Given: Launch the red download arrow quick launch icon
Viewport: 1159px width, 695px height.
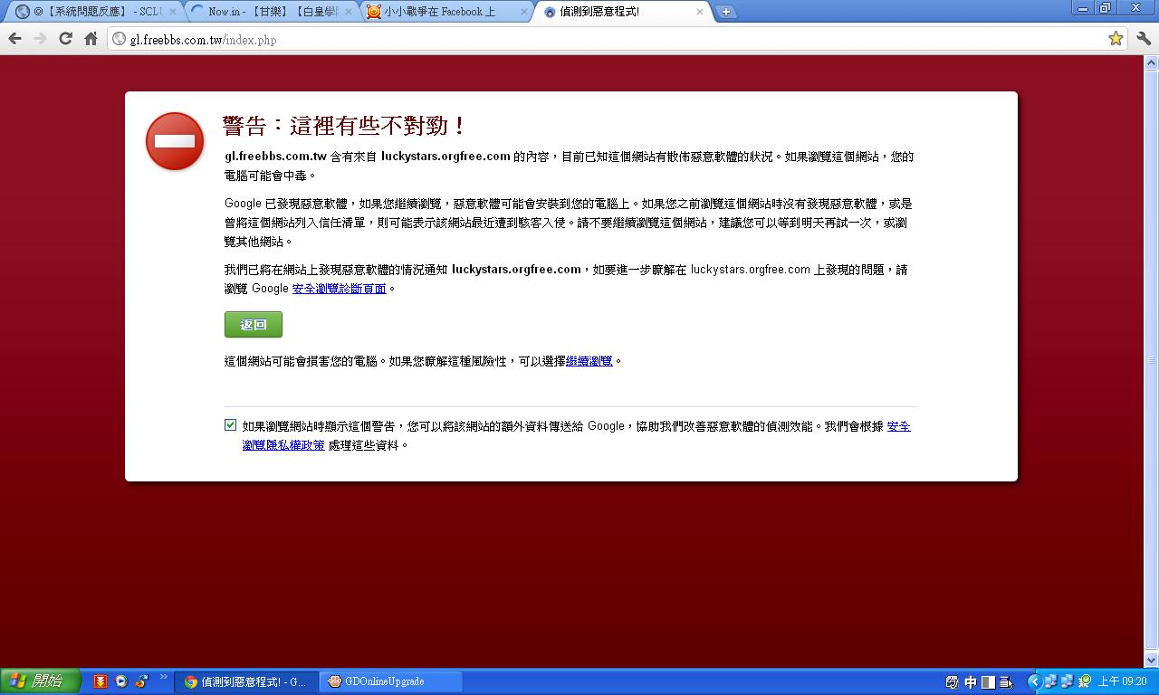Looking at the screenshot, I should click(x=101, y=681).
